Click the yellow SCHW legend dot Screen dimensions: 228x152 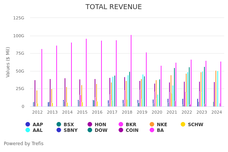point(183,124)
